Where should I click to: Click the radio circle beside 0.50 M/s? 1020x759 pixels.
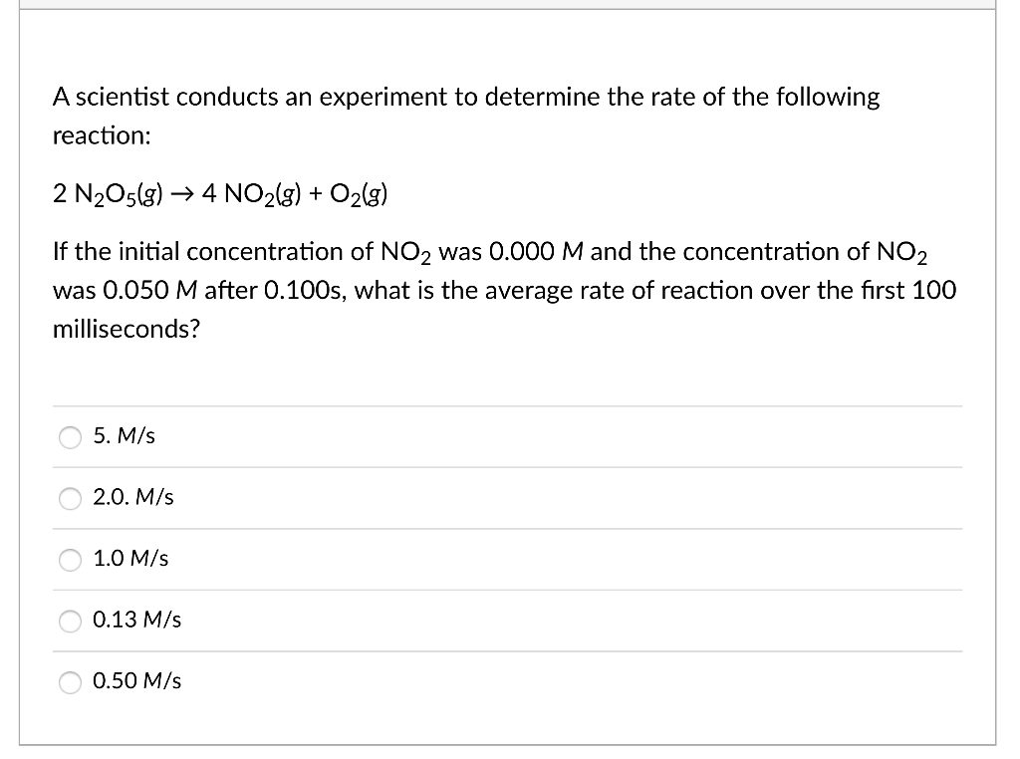[70, 682]
